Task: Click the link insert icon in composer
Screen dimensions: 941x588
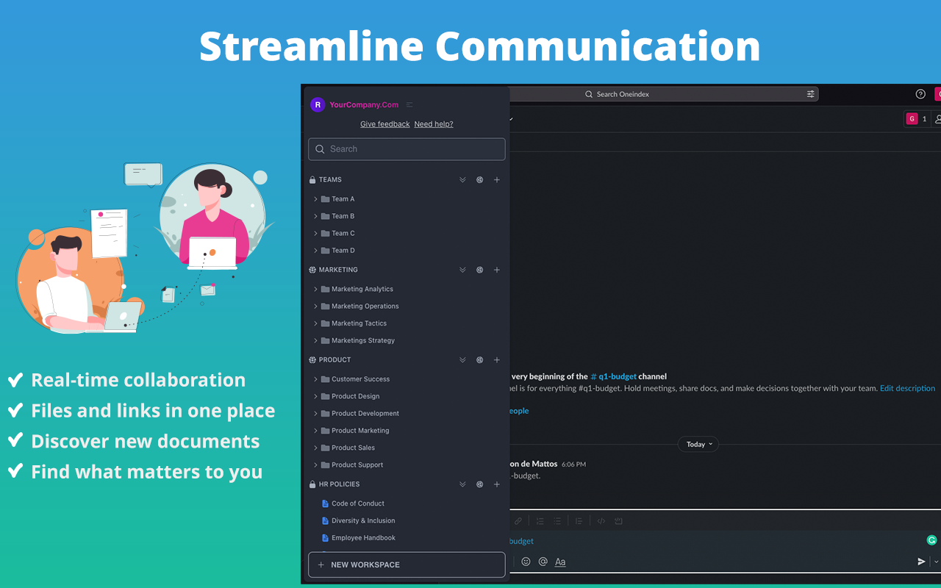Action: click(518, 521)
